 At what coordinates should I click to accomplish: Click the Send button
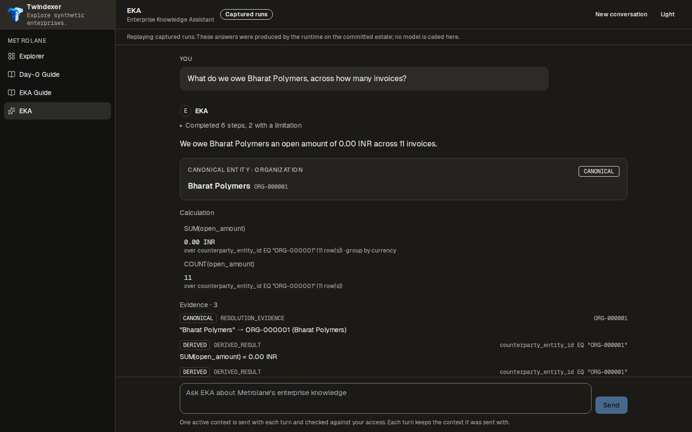(611, 405)
